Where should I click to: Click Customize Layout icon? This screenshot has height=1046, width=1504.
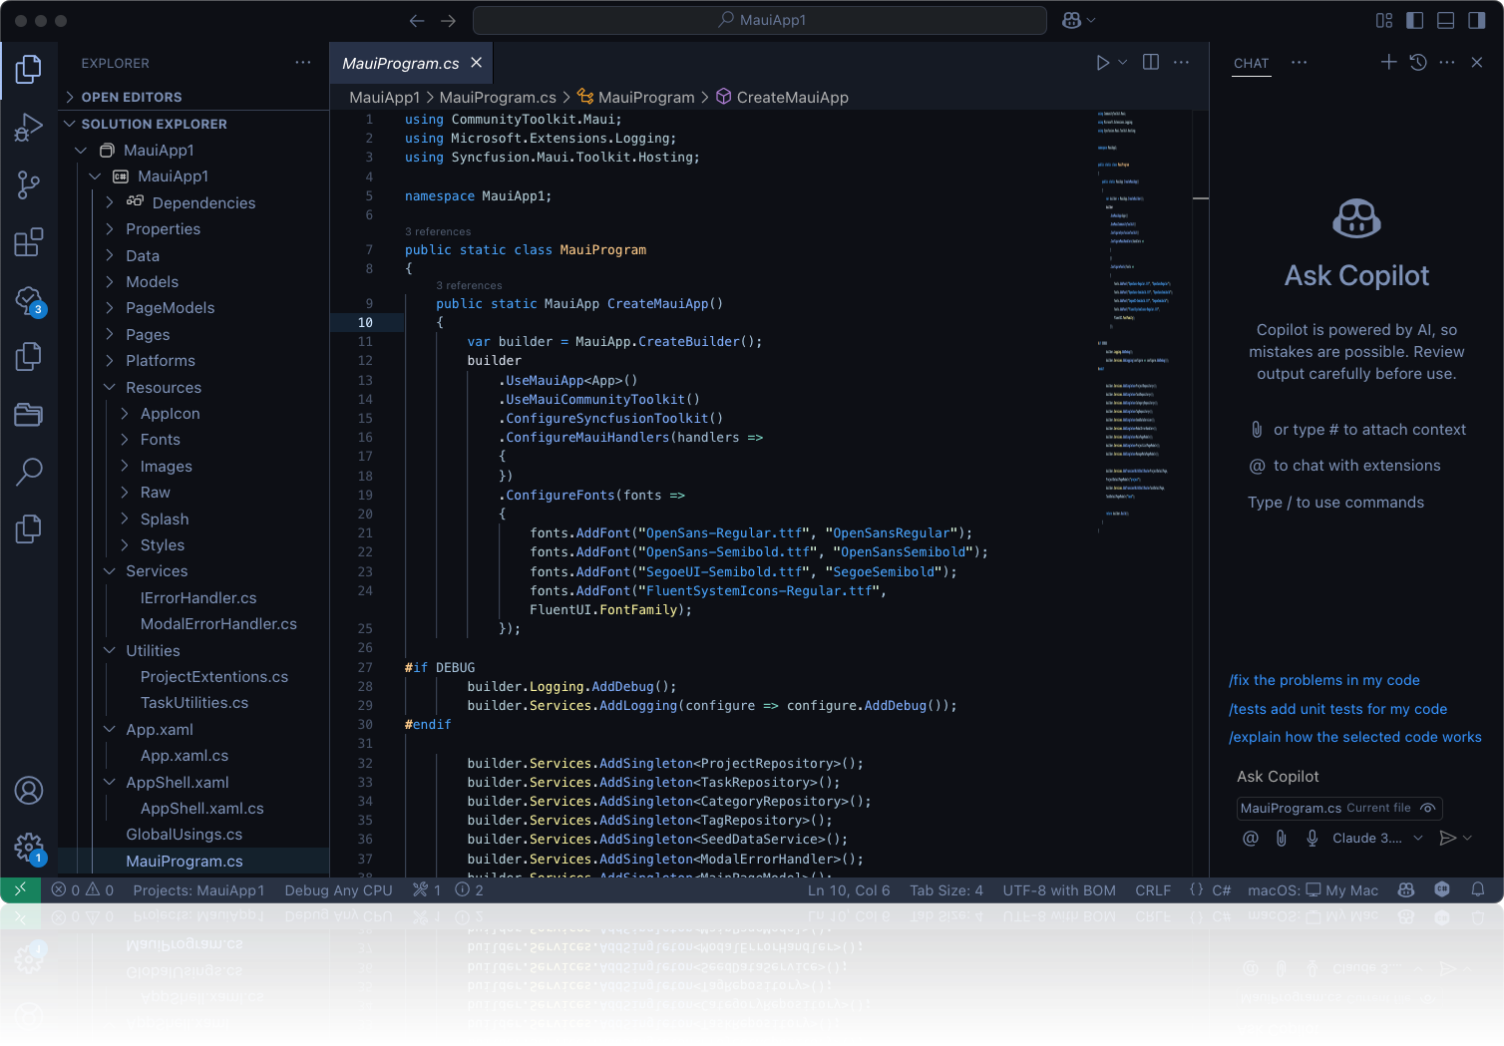click(1384, 20)
